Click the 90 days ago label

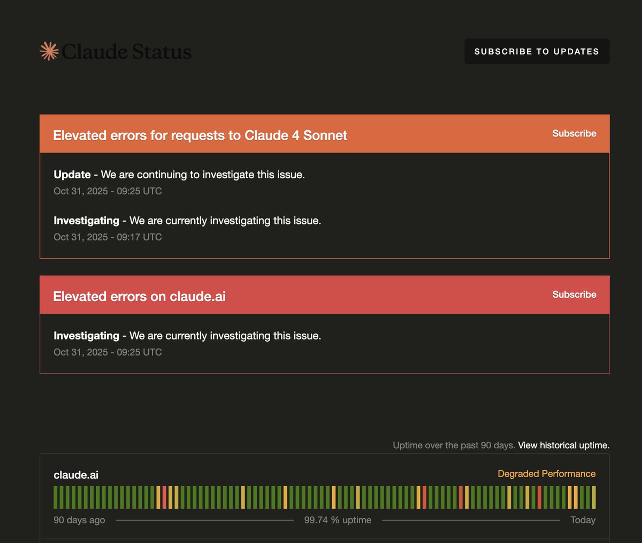point(79,520)
